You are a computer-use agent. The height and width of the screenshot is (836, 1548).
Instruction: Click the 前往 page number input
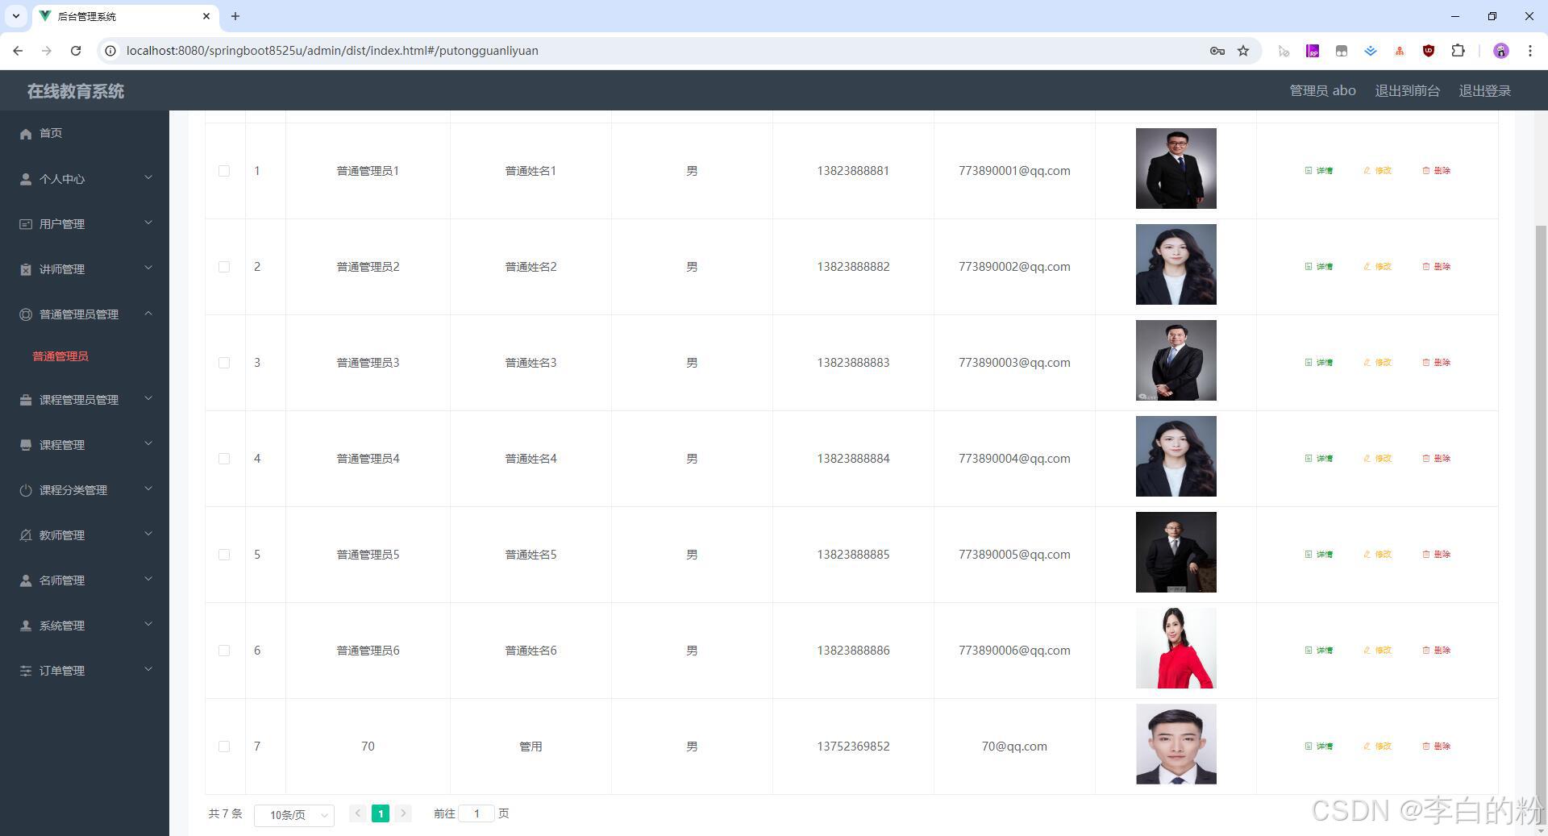coord(476,813)
